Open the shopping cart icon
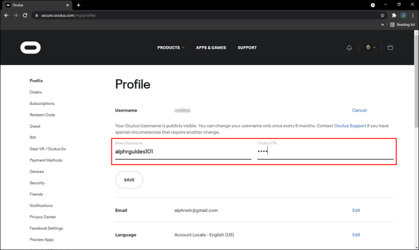419x250 pixels. (x=390, y=47)
